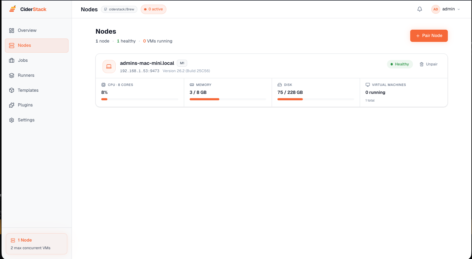Screen dimensions: 472x259
Task: Click the Settings gear icon
Action: [12, 120]
